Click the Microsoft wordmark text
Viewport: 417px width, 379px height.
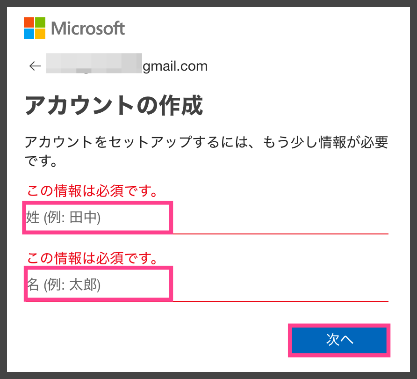88,28
